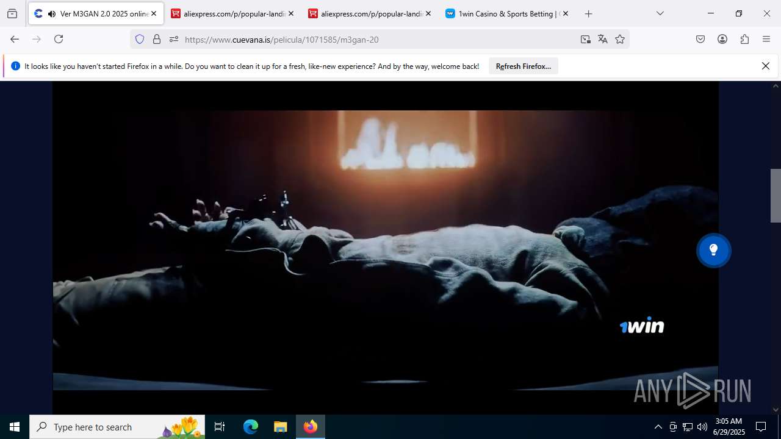
Task: Open clock showing 3:05 AM
Action: point(730,427)
